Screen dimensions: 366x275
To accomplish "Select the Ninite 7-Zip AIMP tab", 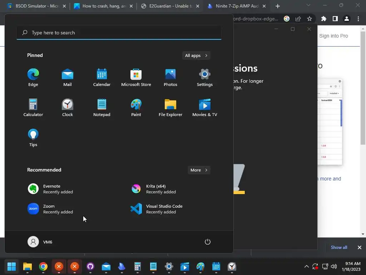I will pos(237,6).
